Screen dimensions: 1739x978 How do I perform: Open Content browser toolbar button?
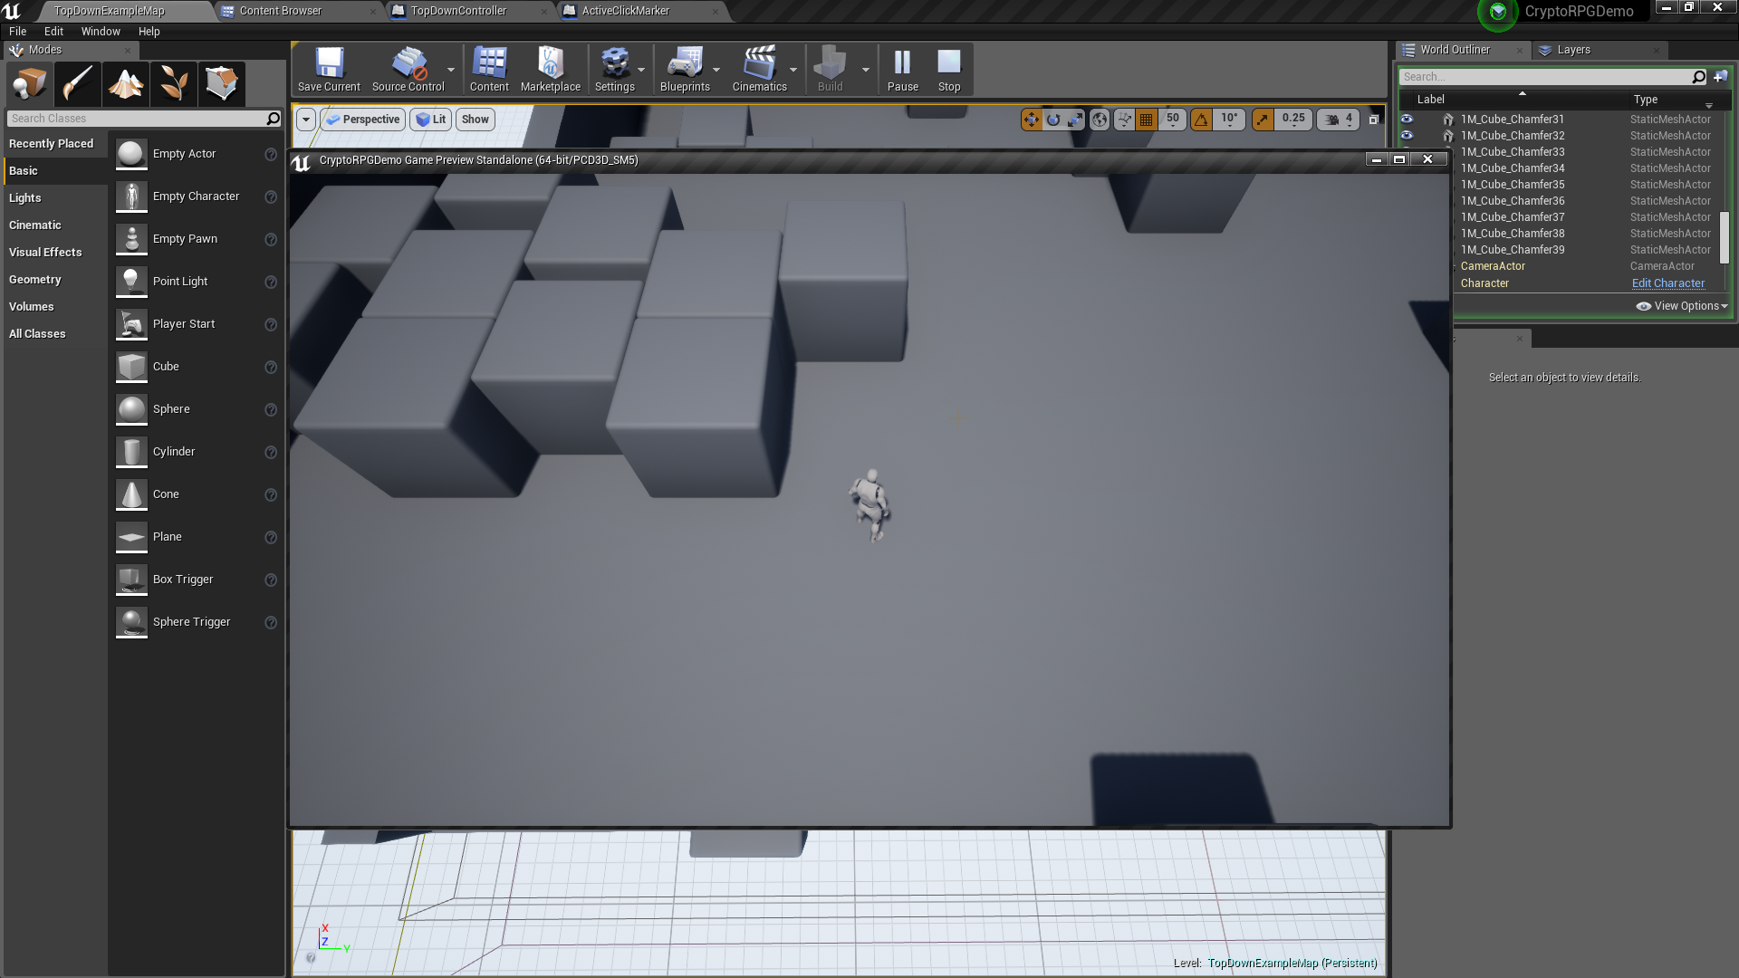pyautogui.click(x=489, y=70)
